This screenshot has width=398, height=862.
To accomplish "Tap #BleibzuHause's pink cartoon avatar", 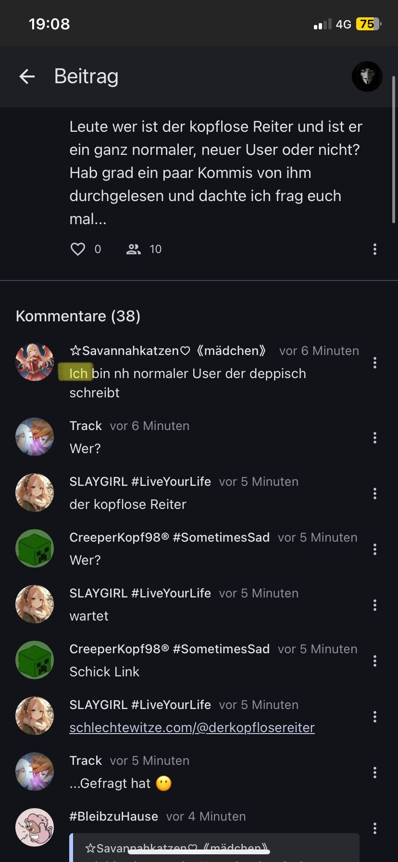I will point(35,827).
